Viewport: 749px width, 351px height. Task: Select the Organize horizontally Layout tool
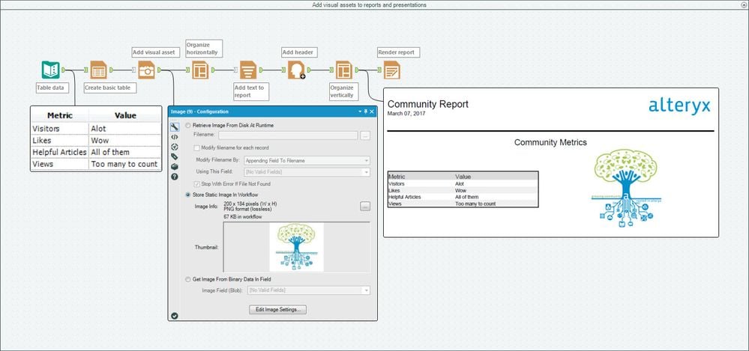(x=200, y=70)
